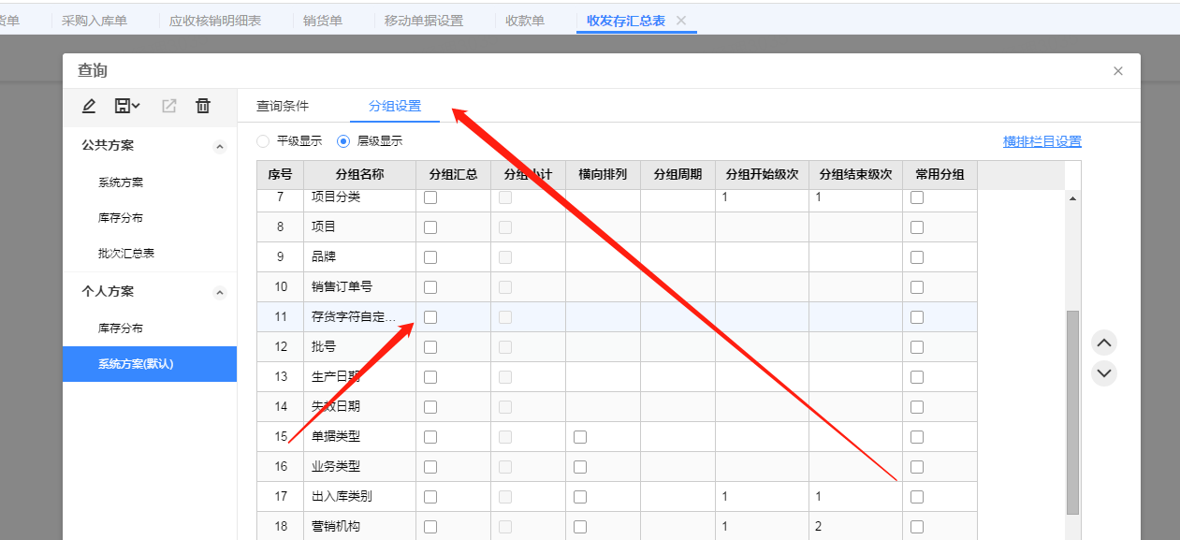Click the 分组周期 column header
The image size is (1180, 540).
(x=678, y=174)
